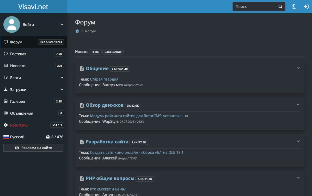Click the document icon beside Общение
The width and height of the screenshot is (312, 196).
(x=82, y=69)
